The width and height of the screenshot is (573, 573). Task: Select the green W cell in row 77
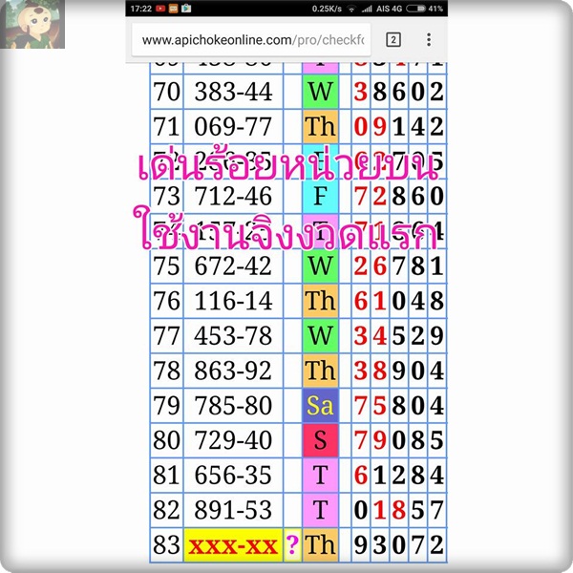320,335
